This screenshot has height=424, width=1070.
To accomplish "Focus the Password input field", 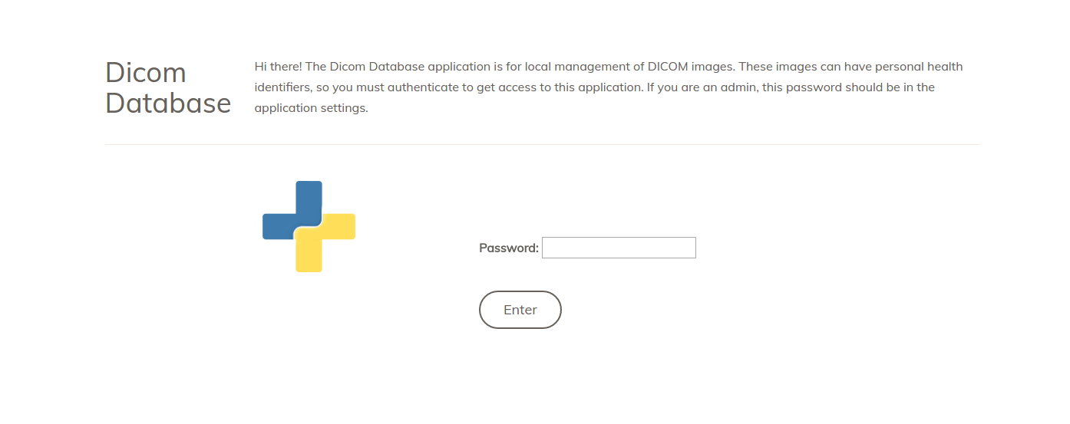I will tap(619, 248).
